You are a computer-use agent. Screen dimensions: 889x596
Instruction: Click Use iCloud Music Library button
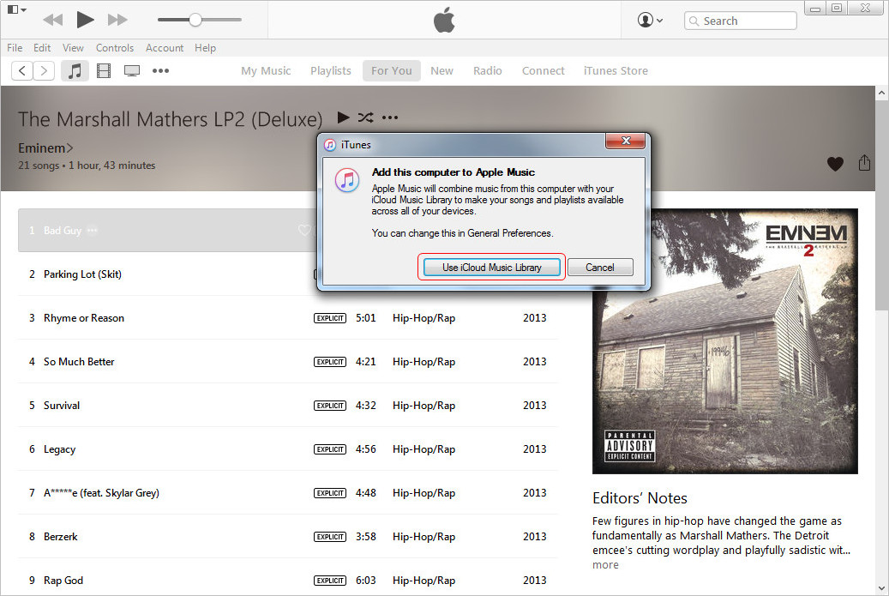[x=491, y=267]
